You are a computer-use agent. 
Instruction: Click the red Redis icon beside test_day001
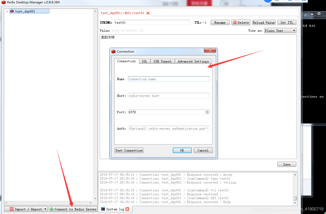[12, 11]
